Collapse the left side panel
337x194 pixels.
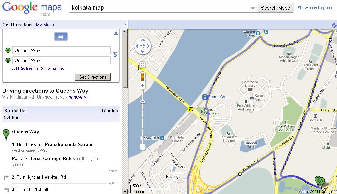[125, 25]
